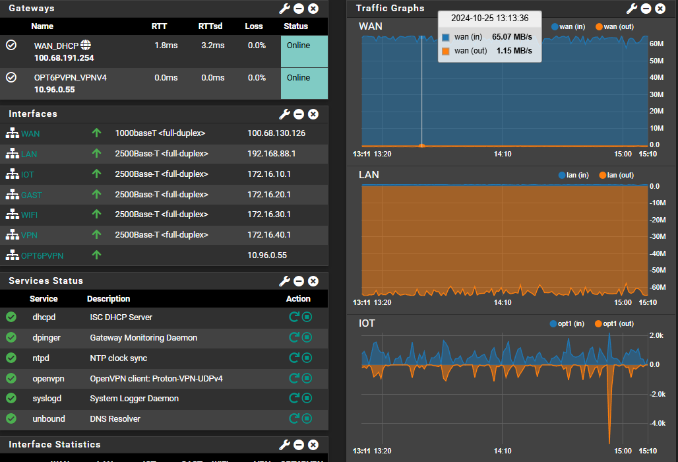The height and width of the screenshot is (462, 678).
Task: Stop the openvpn service
Action: tap(307, 379)
